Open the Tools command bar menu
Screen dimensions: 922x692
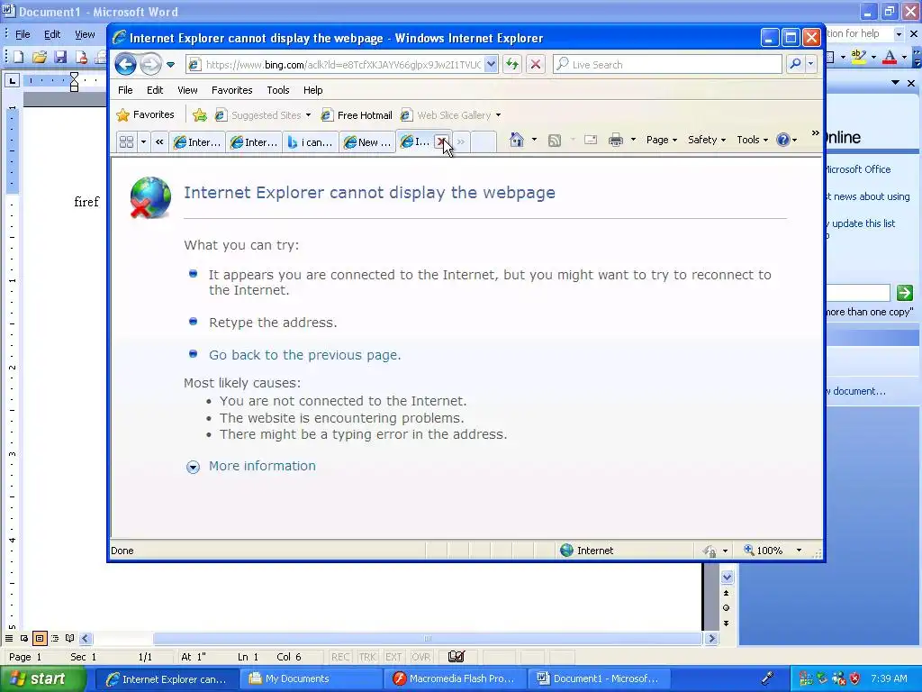click(x=752, y=140)
